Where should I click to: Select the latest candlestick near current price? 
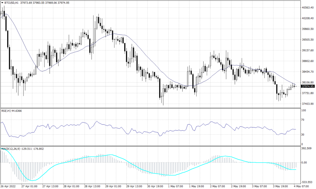click(295, 86)
